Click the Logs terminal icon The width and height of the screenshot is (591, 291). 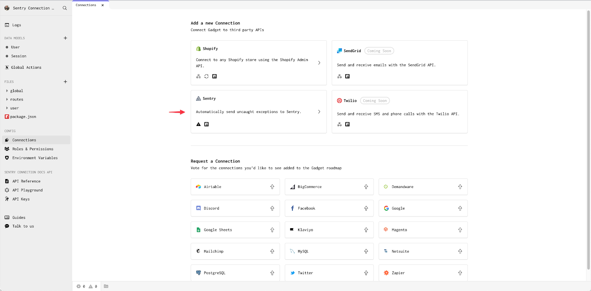[x=7, y=25]
